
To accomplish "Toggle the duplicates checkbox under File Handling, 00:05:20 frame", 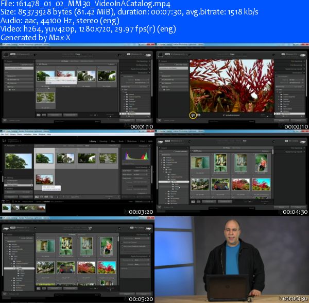I will pos(123,246).
